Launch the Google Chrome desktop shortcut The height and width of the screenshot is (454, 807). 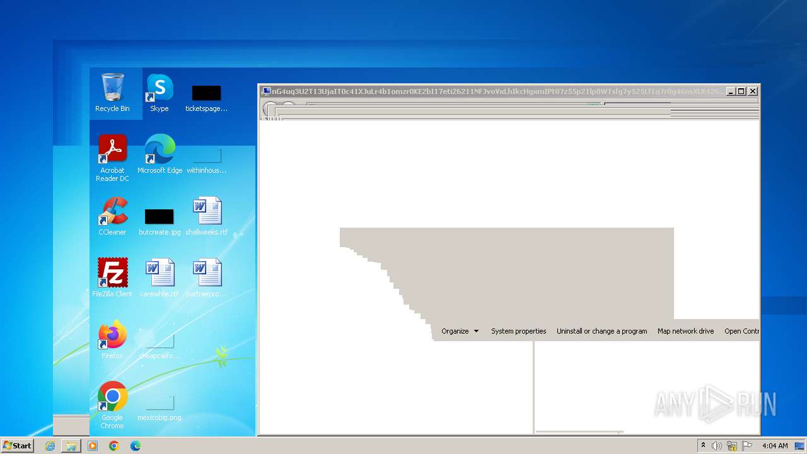click(112, 405)
